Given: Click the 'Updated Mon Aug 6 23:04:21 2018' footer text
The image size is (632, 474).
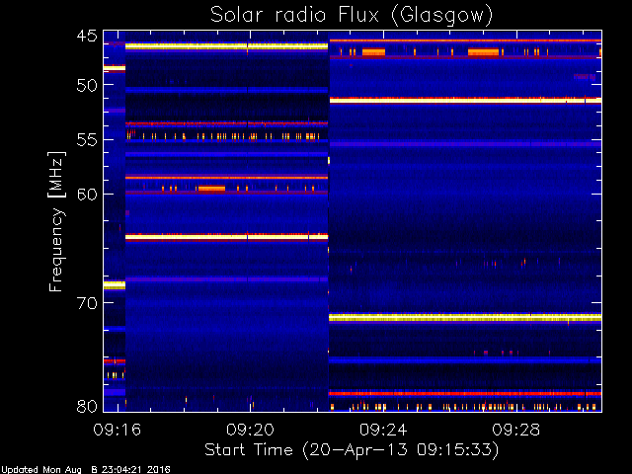Looking at the screenshot, I should coord(86,470).
